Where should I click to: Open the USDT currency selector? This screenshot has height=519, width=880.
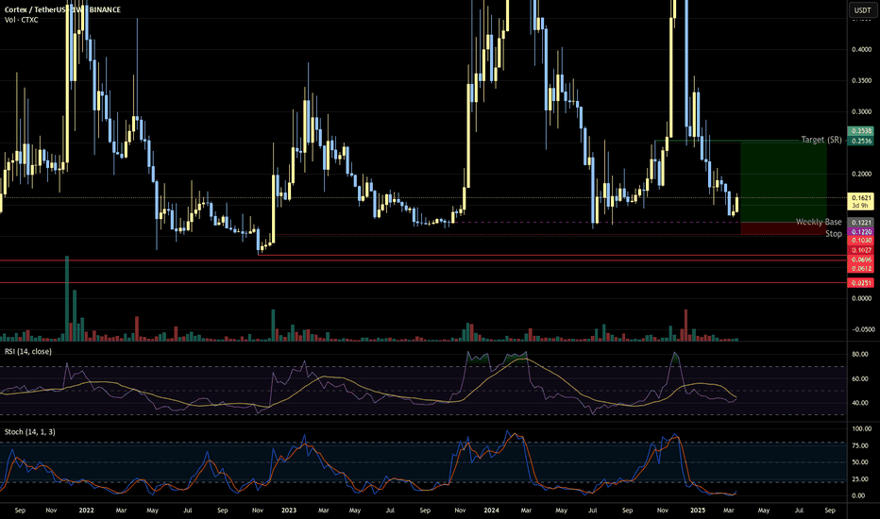pos(862,10)
